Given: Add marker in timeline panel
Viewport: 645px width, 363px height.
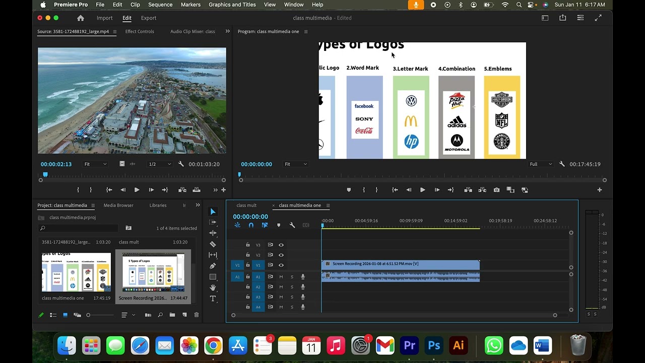Looking at the screenshot, I should 279,225.
